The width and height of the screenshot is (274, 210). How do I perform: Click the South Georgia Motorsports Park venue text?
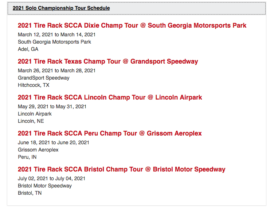[54, 42]
